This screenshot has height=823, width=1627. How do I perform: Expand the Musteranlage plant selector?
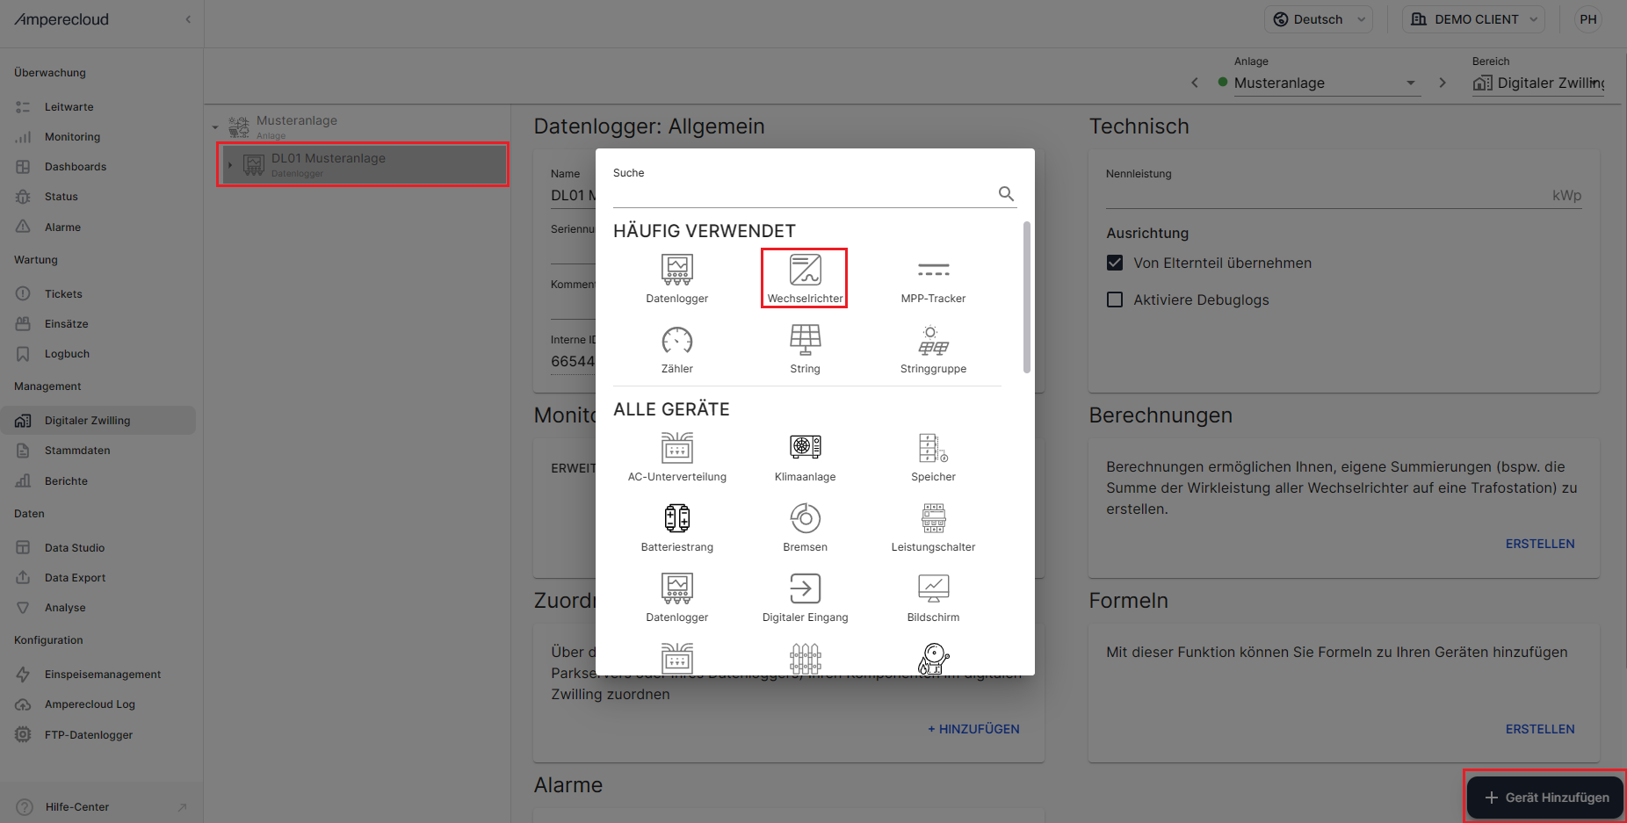(1410, 83)
